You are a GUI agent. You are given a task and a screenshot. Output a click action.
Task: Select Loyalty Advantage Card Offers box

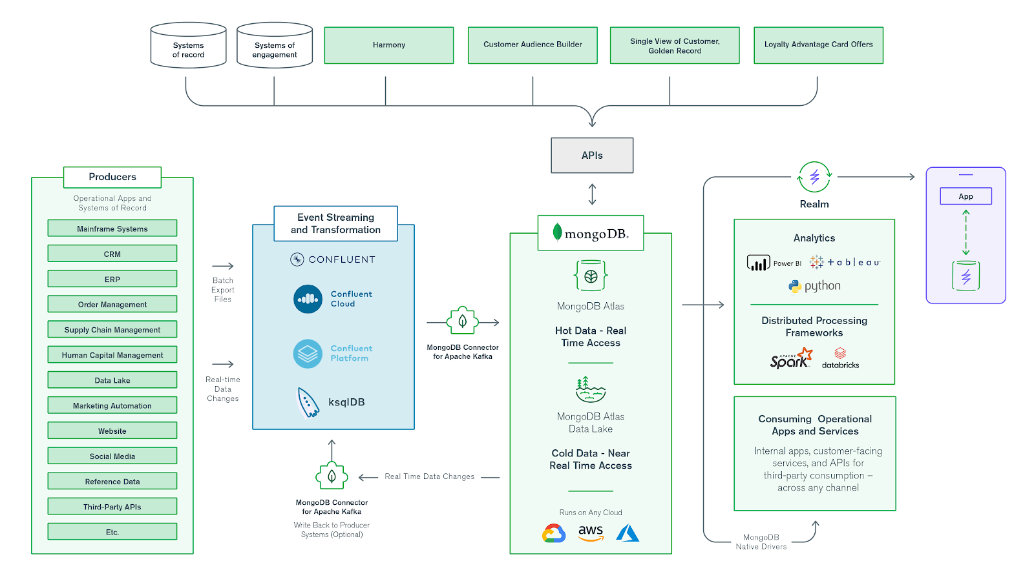click(x=819, y=45)
